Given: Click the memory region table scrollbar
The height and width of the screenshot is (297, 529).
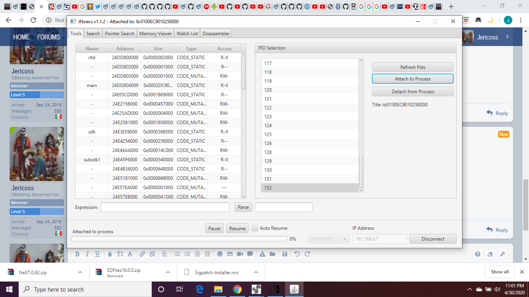Looking at the screenshot, I should [x=244, y=73].
